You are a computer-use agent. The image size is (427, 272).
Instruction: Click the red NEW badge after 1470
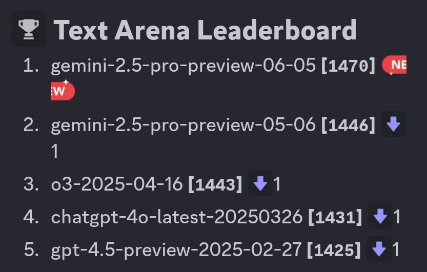click(394, 65)
